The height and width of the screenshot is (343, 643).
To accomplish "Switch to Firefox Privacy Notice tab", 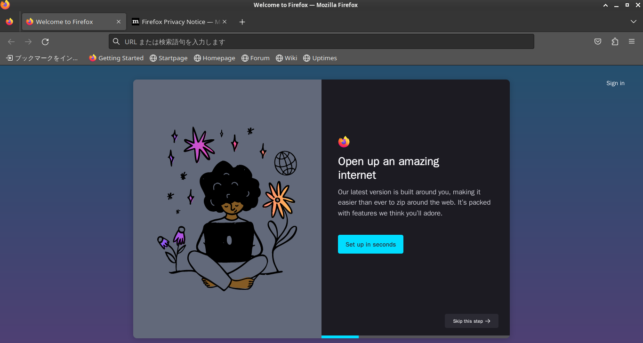I will (x=179, y=22).
